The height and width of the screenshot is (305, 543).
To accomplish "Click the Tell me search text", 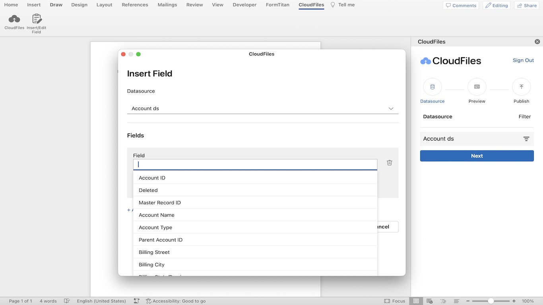I will [346, 5].
